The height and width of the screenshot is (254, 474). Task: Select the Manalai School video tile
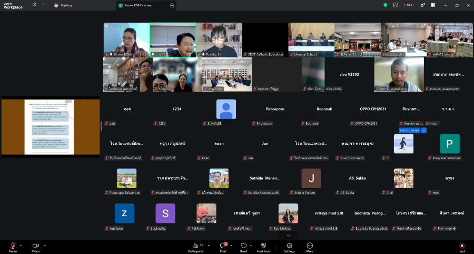tap(311, 40)
